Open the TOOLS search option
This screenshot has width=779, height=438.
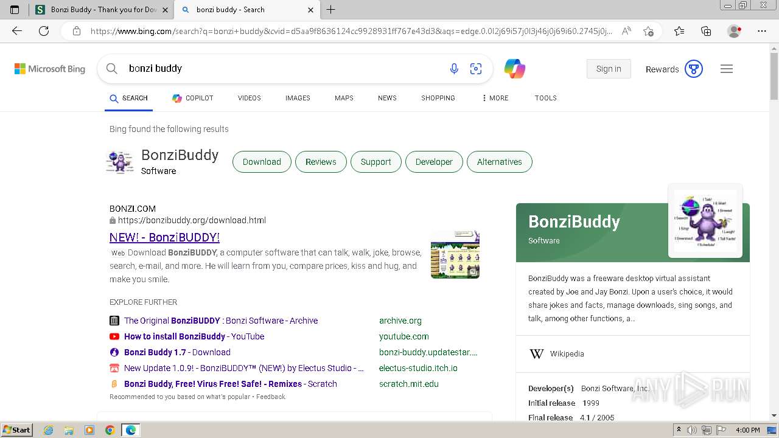pos(546,98)
